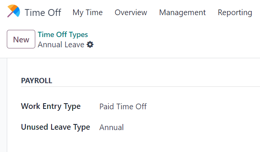Open the Annual unused leave type dropdown
This screenshot has height=152, width=260.
(x=111, y=127)
